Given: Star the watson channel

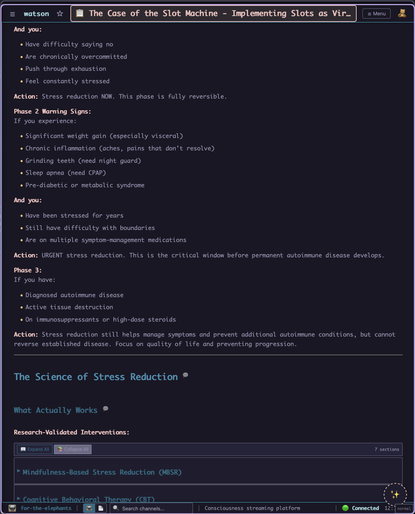Looking at the screenshot, I should 60,14.
